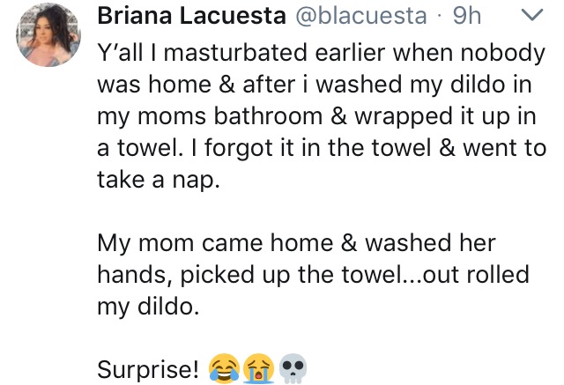Click the phrase 'went to' ending line four

point(505,149)
